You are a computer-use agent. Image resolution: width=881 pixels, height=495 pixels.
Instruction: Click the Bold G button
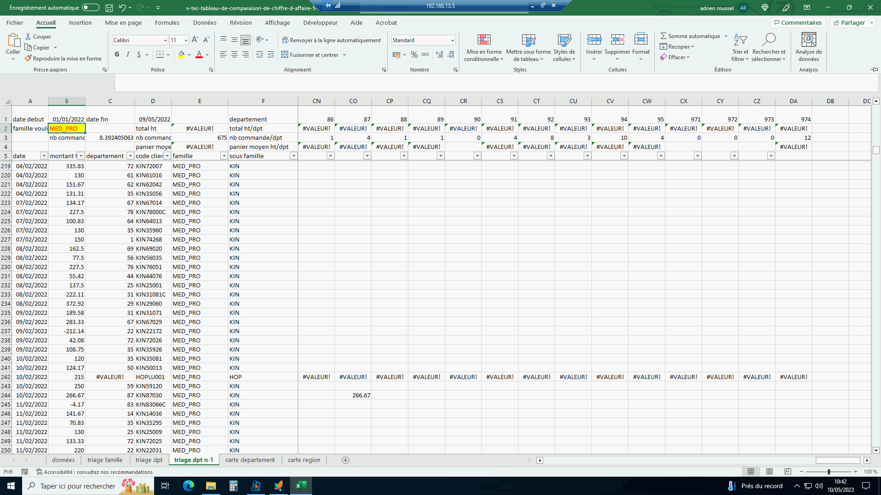117,55
